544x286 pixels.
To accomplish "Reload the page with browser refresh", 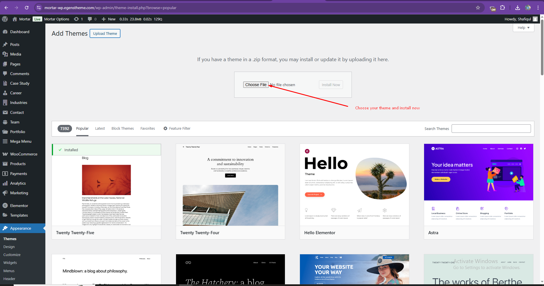I will [27, 8].
